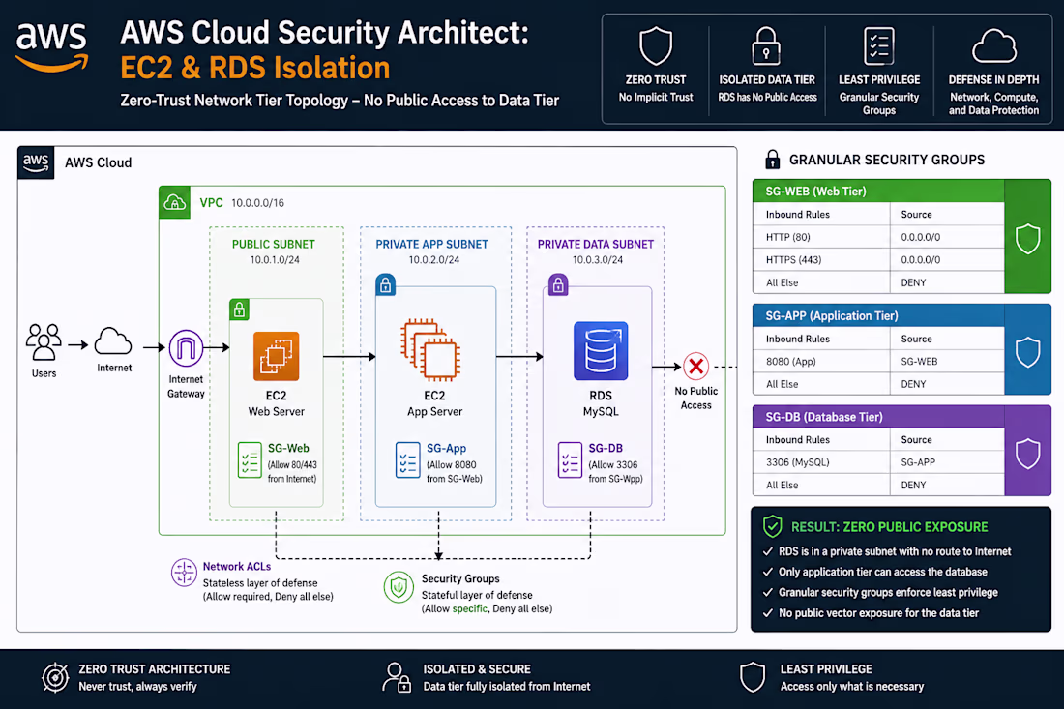Click the purple lock on data subnet
Screen dimensions: 1064x709
coord(558,285)
